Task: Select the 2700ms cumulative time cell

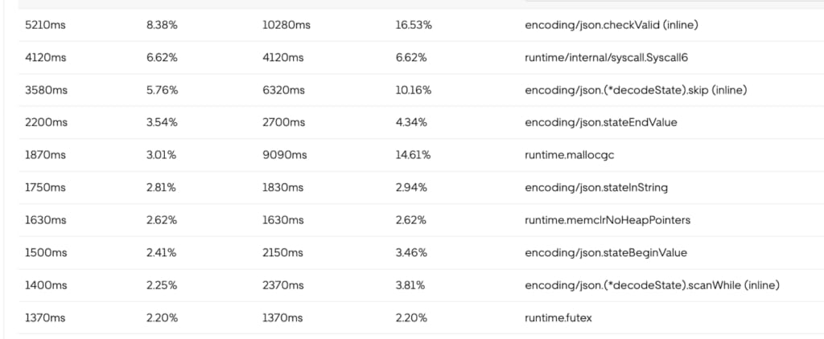Action: coord(283,122)
